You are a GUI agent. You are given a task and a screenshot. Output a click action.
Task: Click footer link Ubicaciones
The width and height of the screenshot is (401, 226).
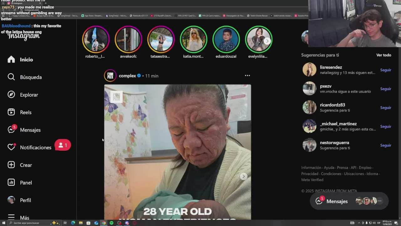[354, 174]
